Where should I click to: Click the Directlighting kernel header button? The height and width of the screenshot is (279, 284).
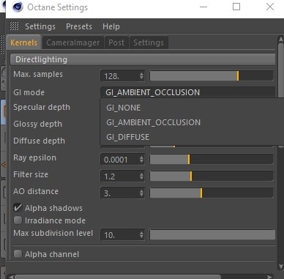[x=143, y=59]
